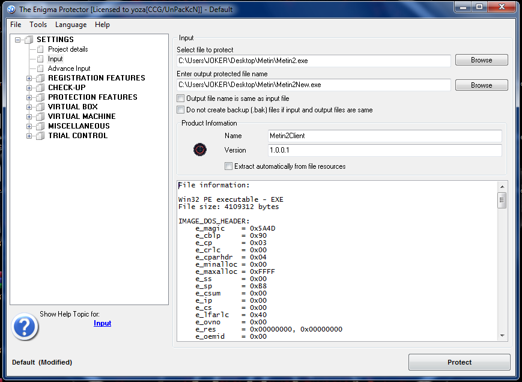522x382 pixels.
Task: Click the Protect button
Action: (x=460, y=362)
